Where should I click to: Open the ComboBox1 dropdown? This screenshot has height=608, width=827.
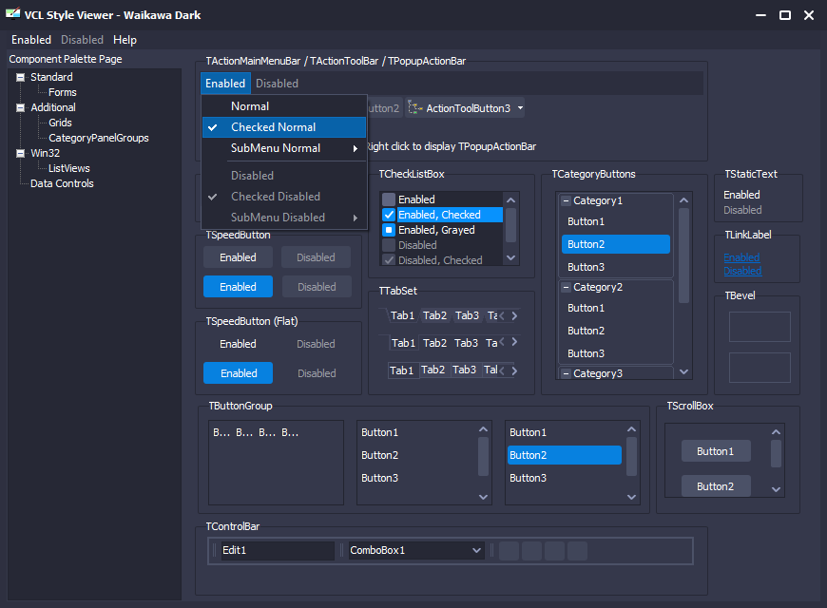tap(476, 550)
